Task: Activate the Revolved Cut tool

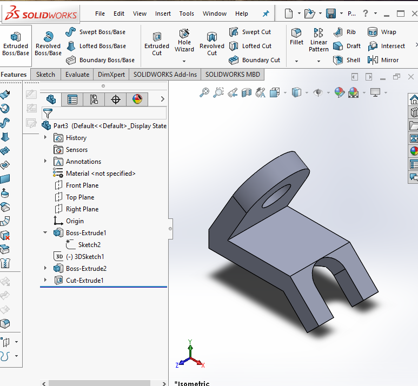Action: (x=212, y=44)
